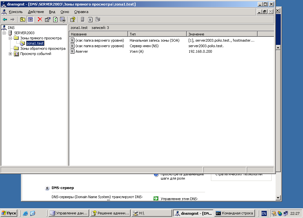Click the green arrow icon beside Управление этим DNS-
Viewport: 303px width, 218px height.
tap(156, 198)
